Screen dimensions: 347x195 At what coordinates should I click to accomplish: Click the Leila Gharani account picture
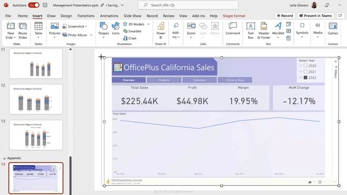click(x=314, y=5)
